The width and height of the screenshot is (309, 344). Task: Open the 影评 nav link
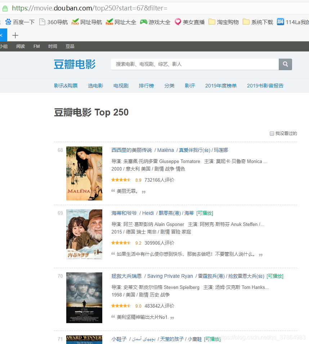[190, 86]
